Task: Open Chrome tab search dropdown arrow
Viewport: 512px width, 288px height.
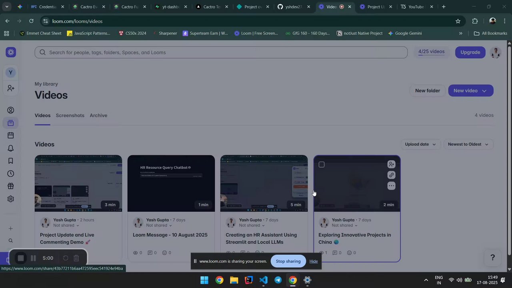Action: pyautogui.click(x=7, y=7)
